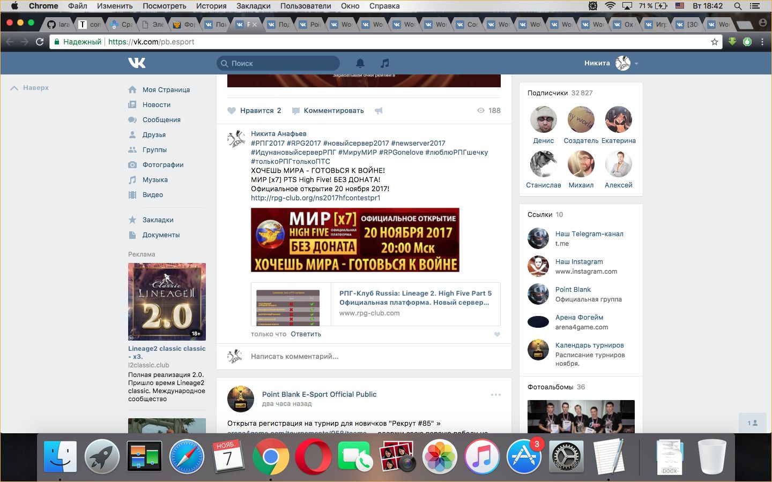
Task: Open the Закладки menu in menu bar
Action: pos(253,6)
